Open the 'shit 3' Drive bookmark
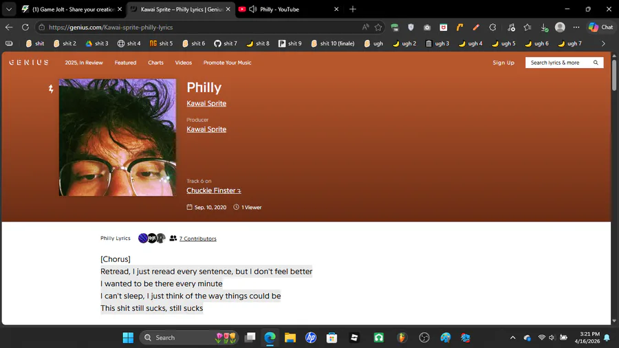The image size is (619, 348). click(97, 43)
